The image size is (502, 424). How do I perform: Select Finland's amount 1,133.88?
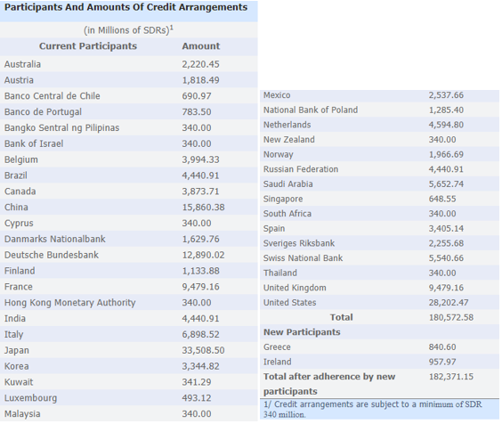pyautogui.click(x=201, y=271)
